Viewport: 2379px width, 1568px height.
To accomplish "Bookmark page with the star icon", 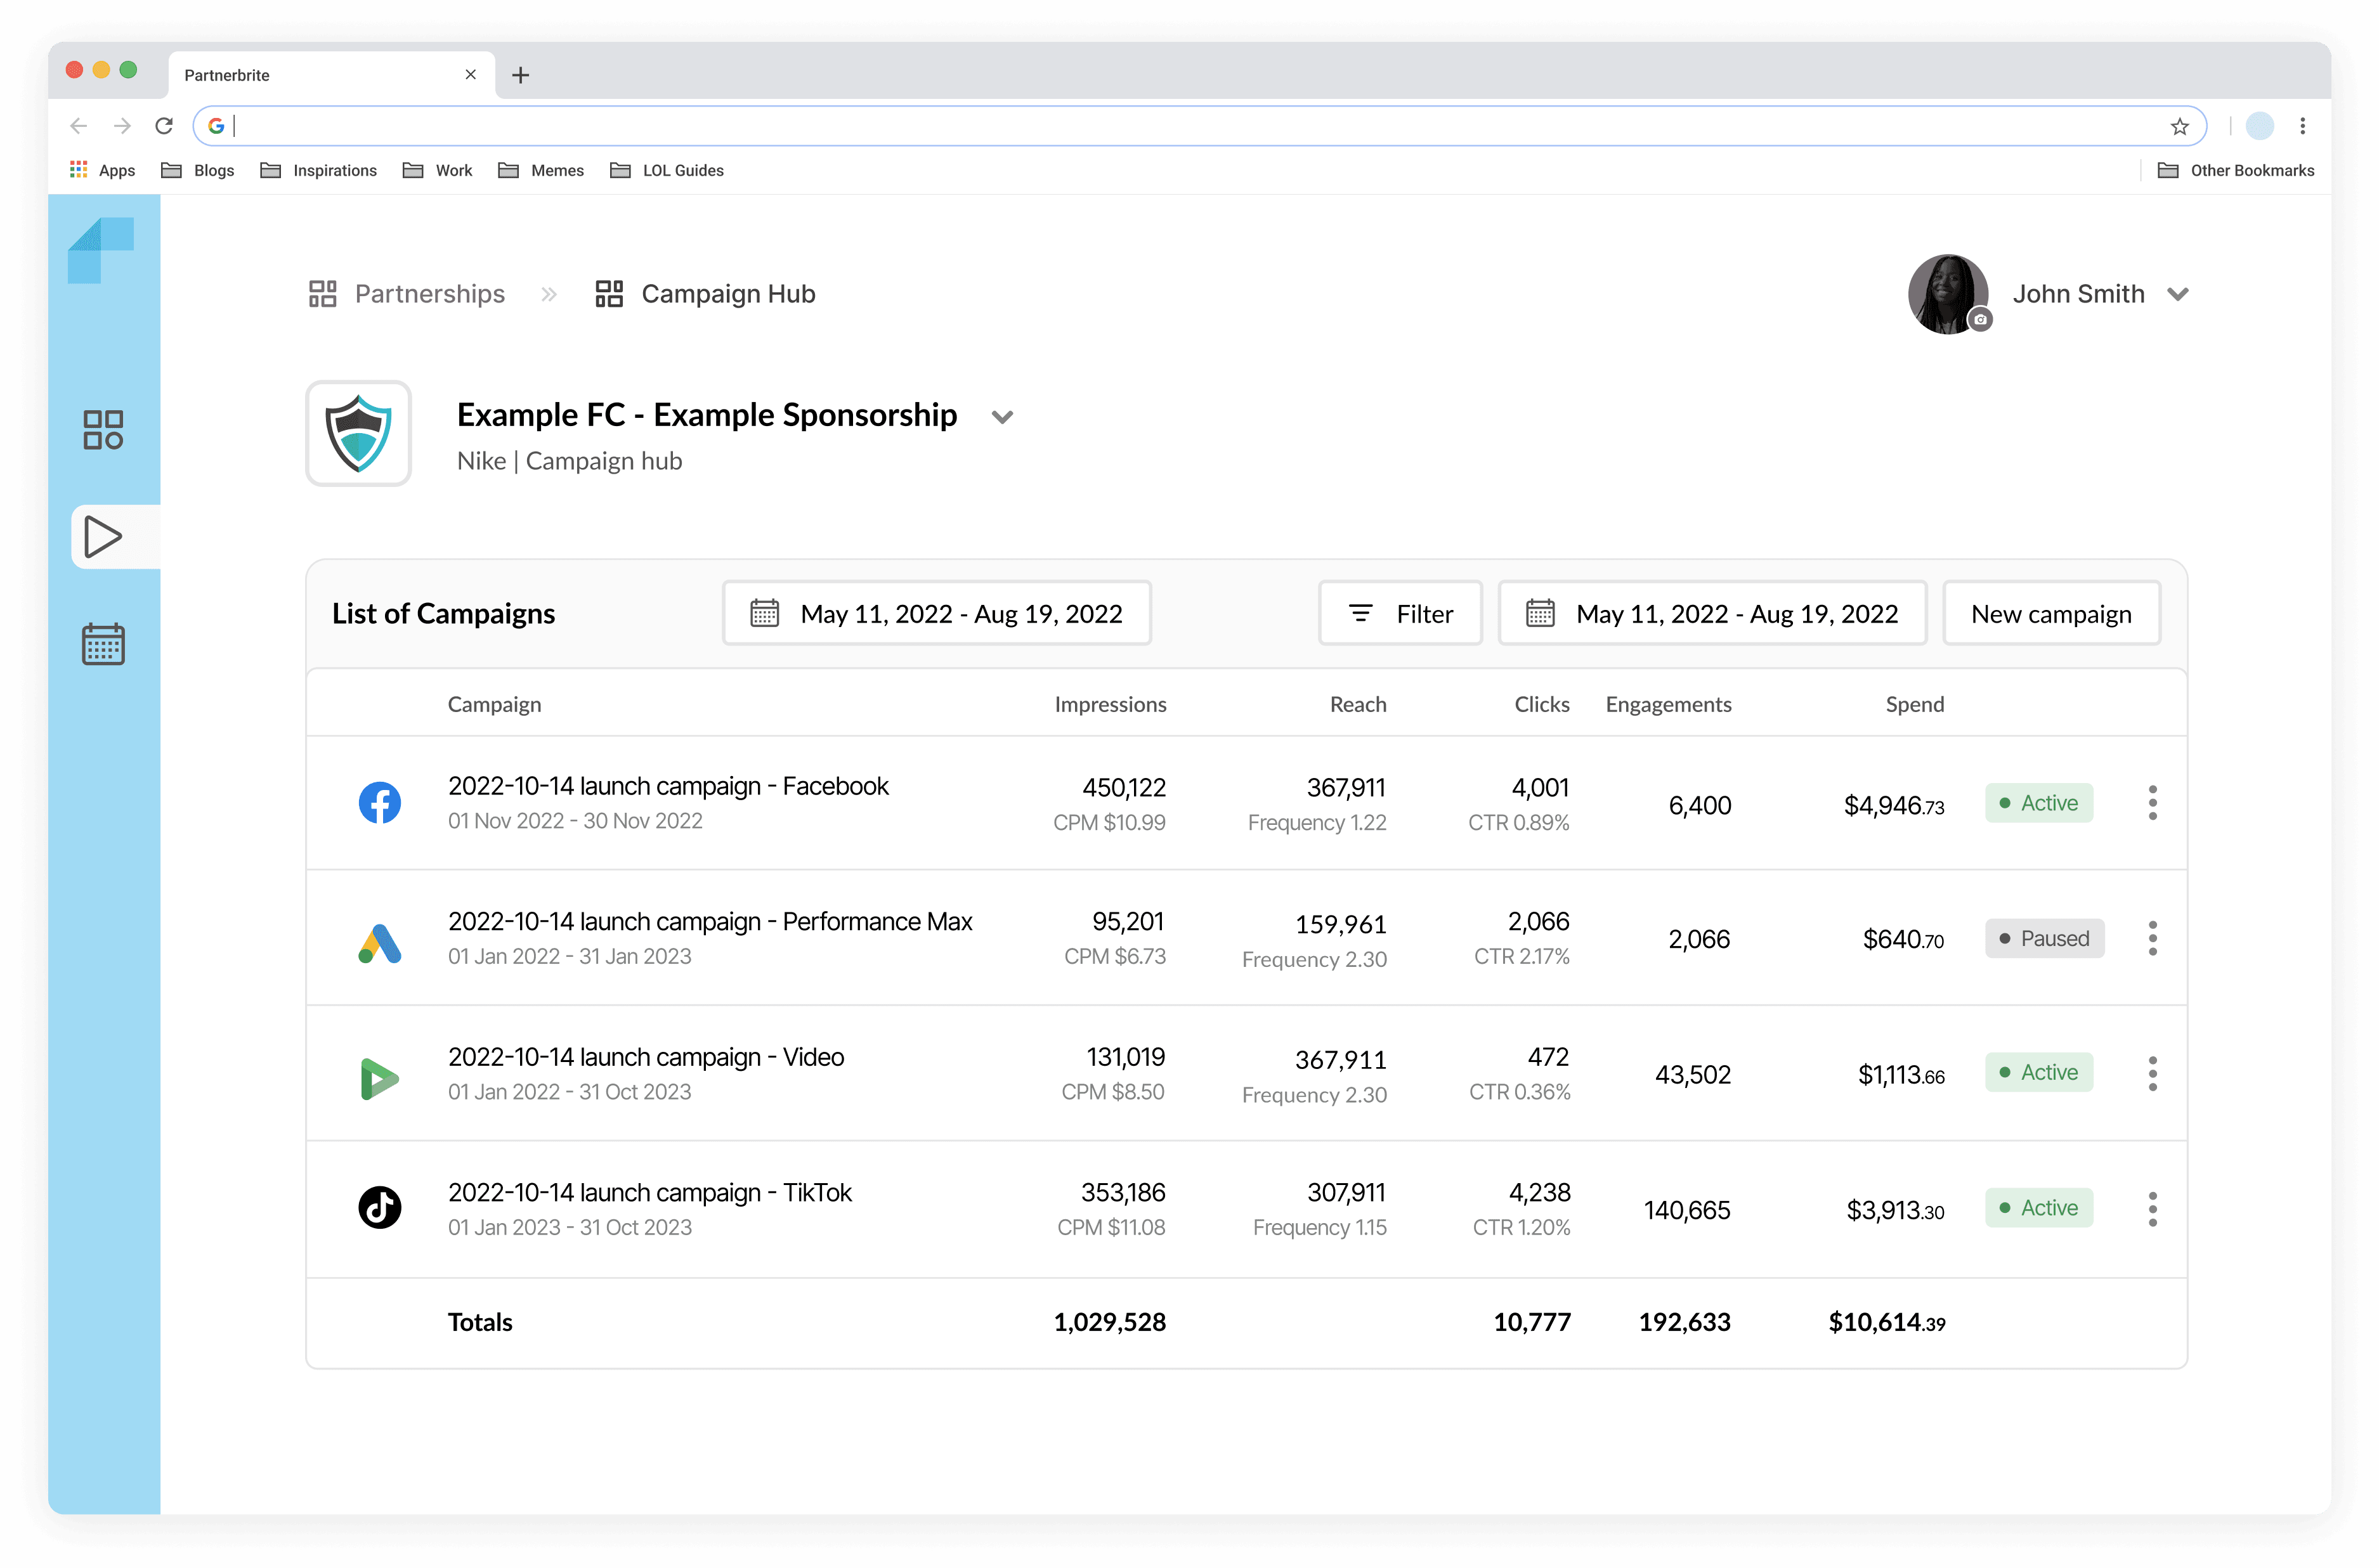I will [x=2180, y=126].
